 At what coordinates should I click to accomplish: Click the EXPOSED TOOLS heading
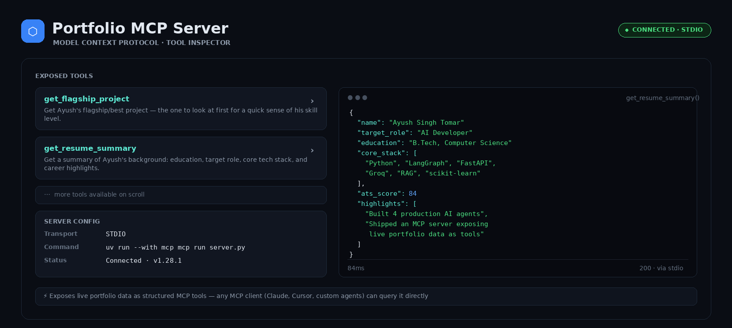(64, 76)
